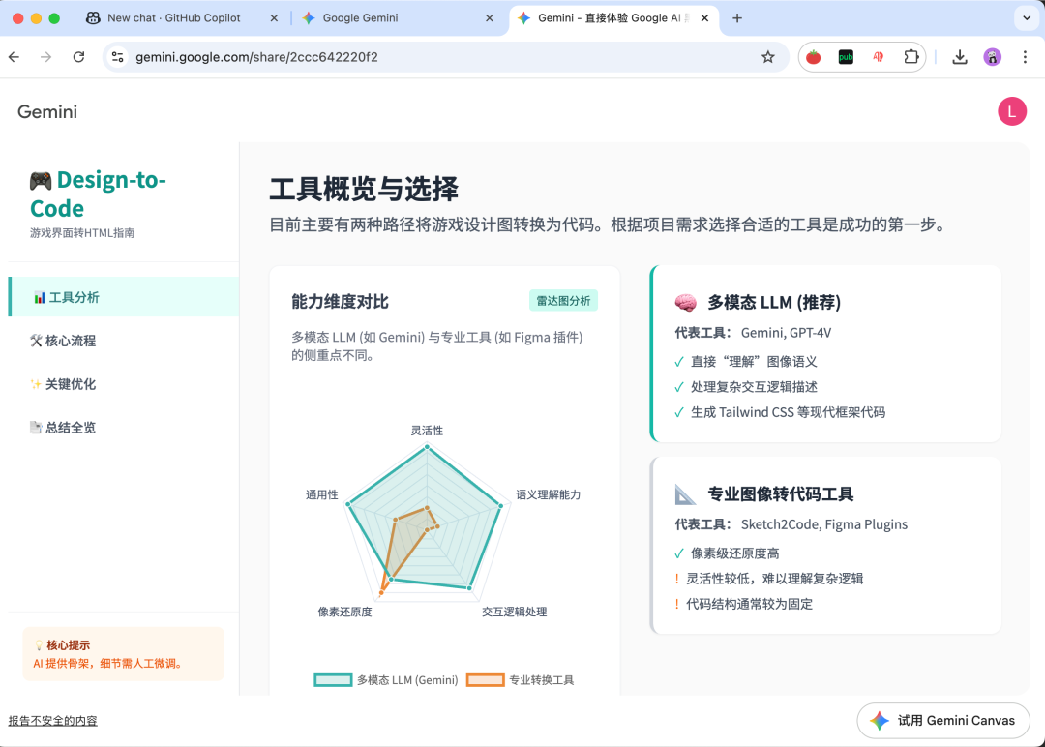Open the red brain extension icon
This screenshot has width=1045, height=747.
pos(879,57)
